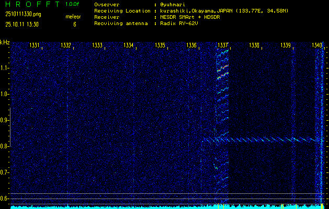Click the 0.7 frequency axis label
This screenshot has height=209, width=329.
(4, 172)
